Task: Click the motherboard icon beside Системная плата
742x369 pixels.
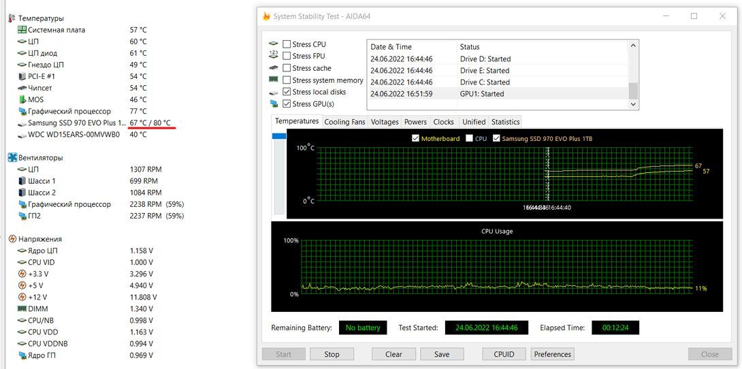Action: point(22,30)
